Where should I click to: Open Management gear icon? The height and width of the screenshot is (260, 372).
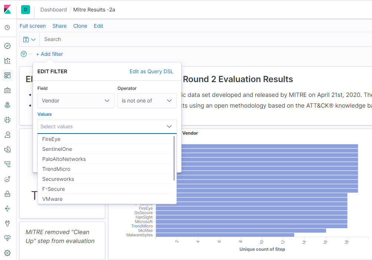(7, 253)
